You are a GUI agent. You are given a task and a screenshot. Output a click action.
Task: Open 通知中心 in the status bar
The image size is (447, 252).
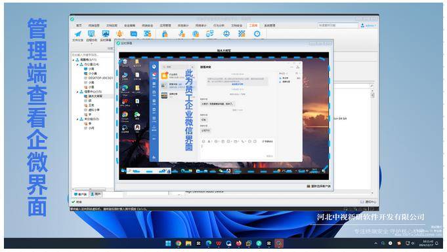(368, 202)
